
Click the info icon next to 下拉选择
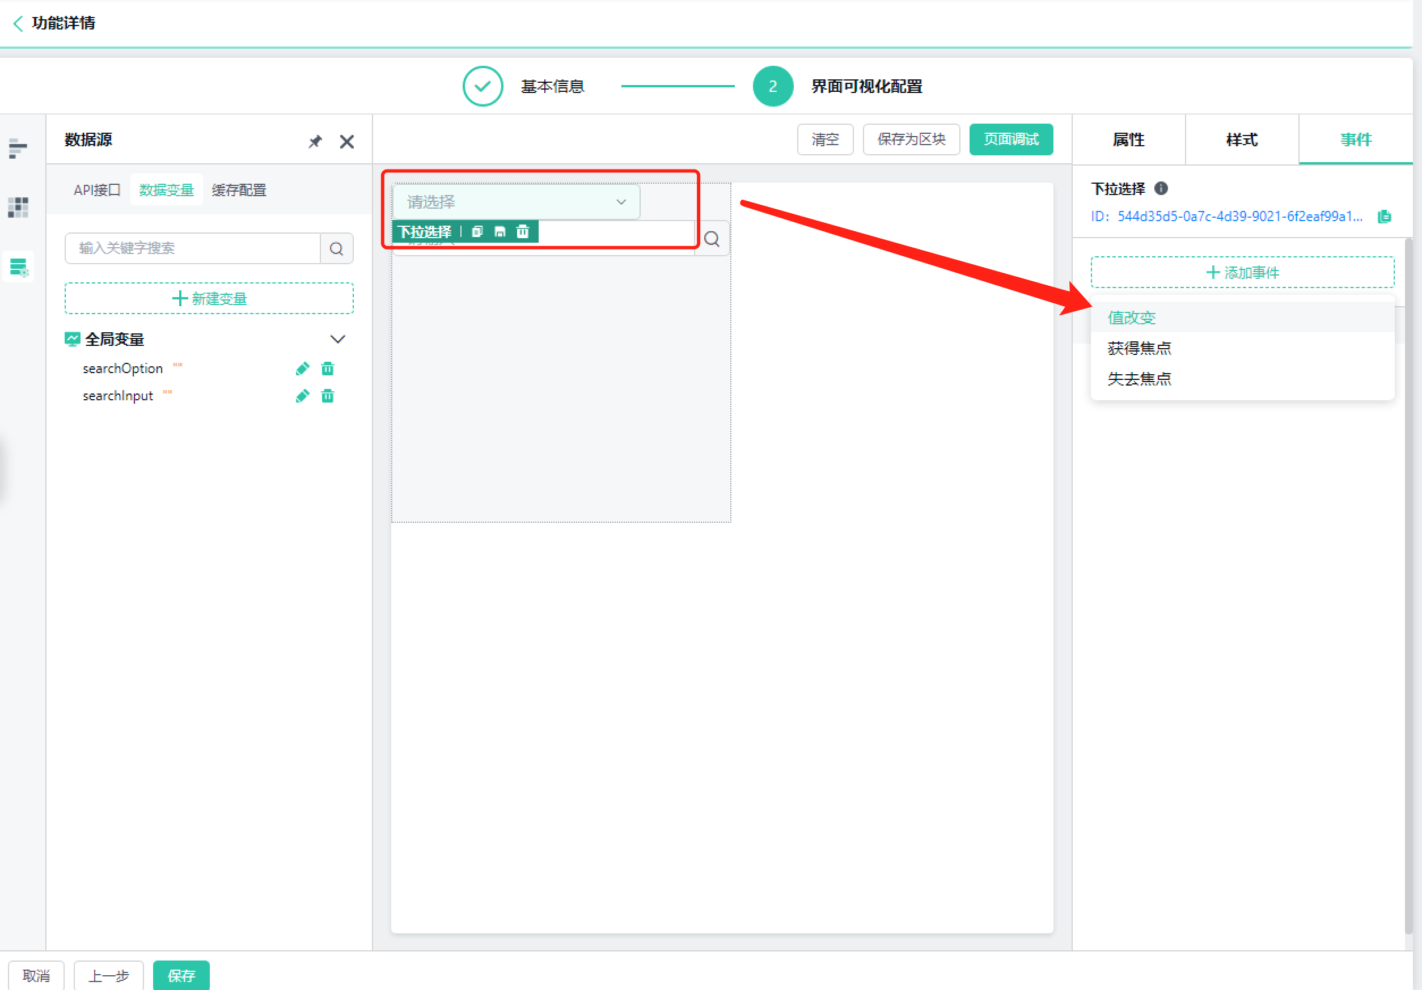tap(1161, 188)
